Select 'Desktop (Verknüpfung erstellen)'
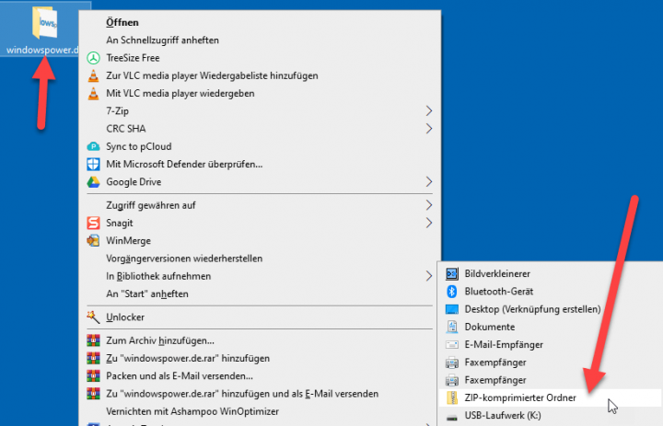The width and height of the screenshot is (663, 426). (551, 309)
